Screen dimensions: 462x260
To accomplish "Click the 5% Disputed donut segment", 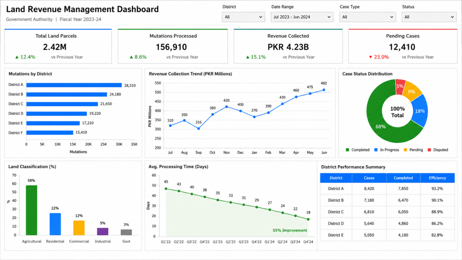I will [400, 86].
